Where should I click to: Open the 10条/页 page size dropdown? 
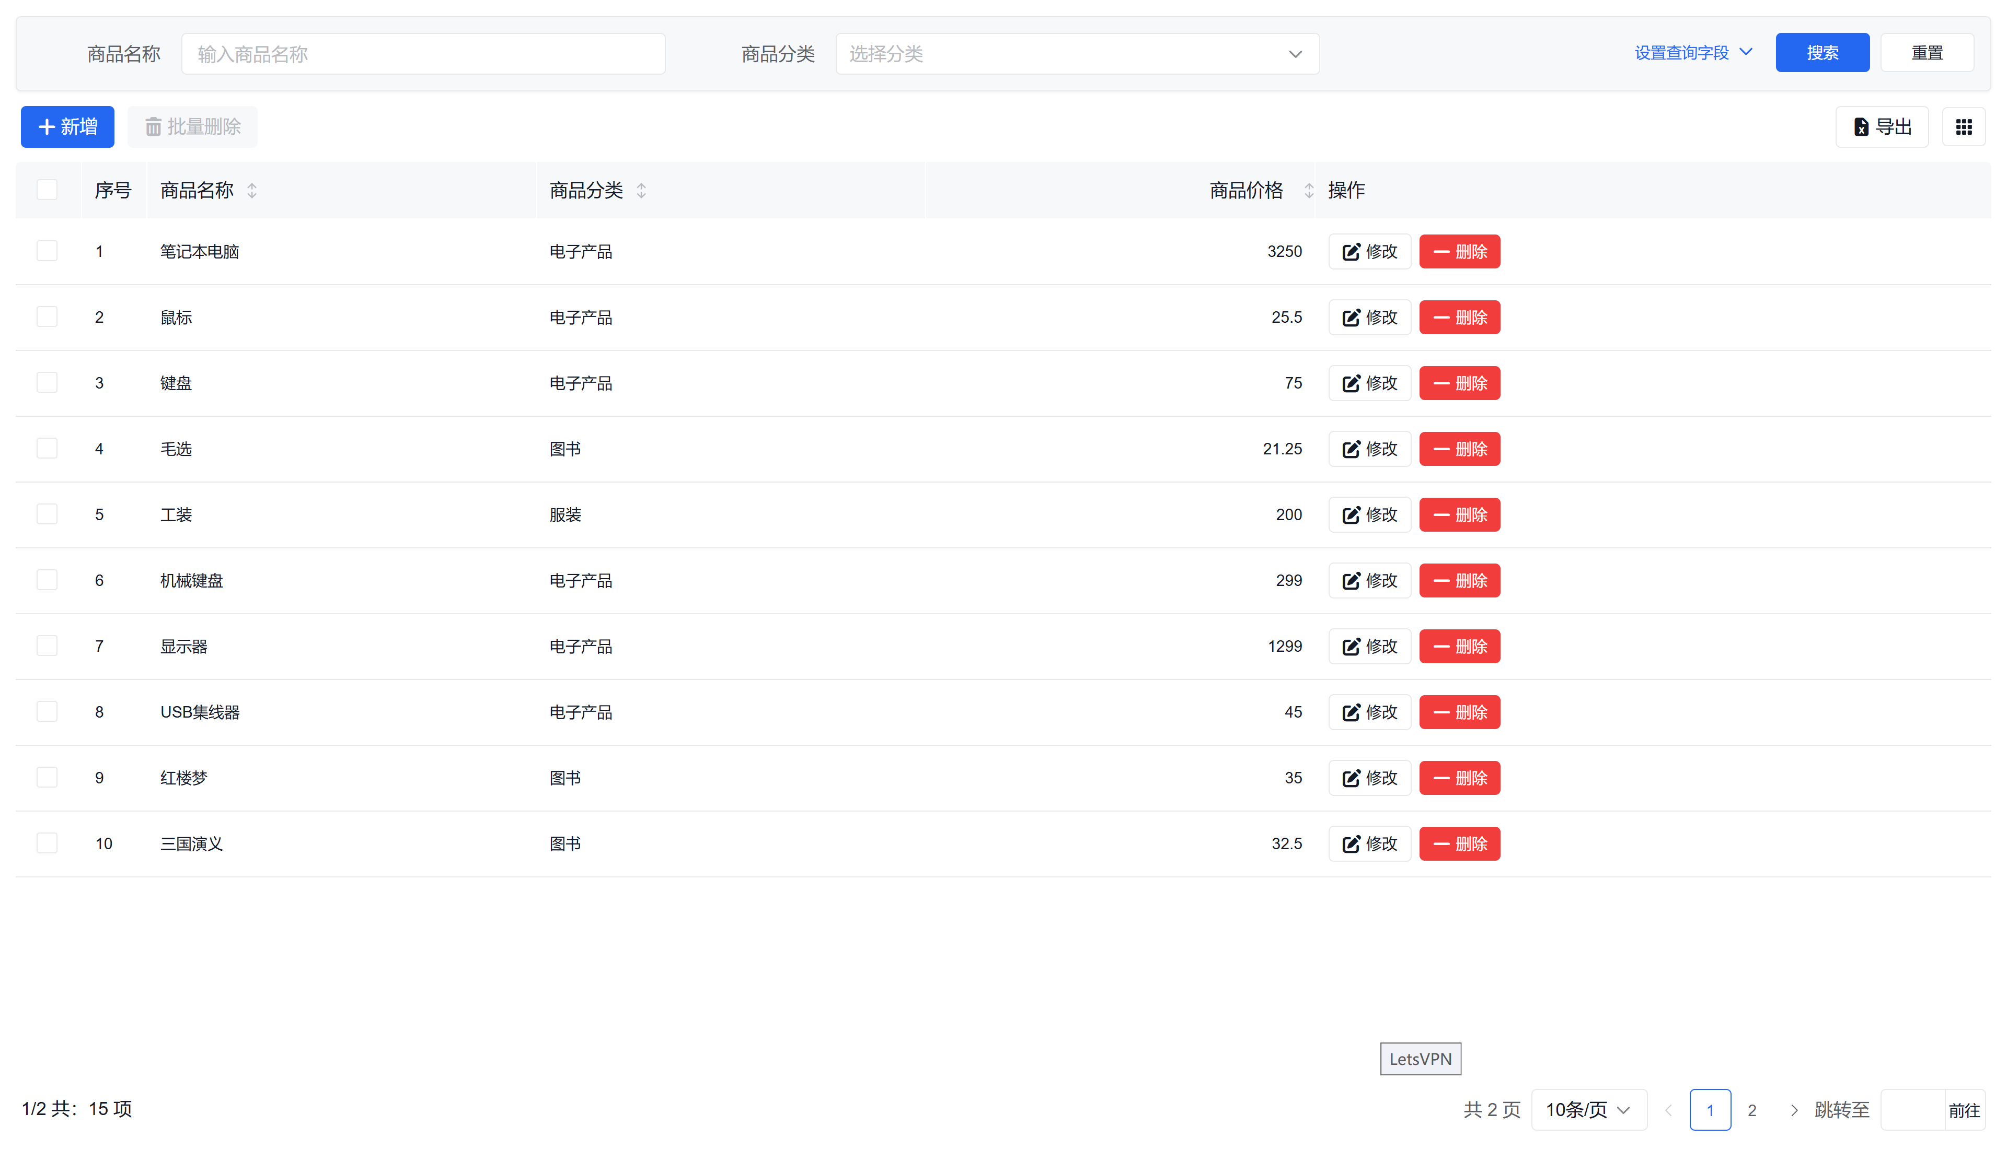(1588, 1109)
